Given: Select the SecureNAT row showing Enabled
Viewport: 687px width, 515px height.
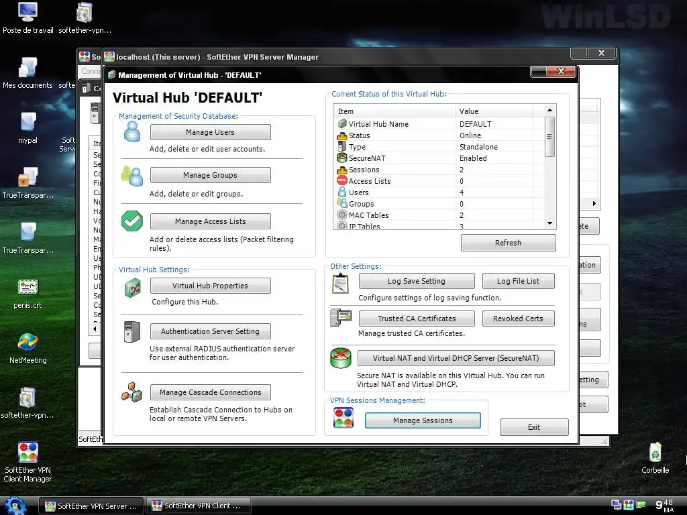Looking at the screenshot, I should click(x=440, y=158).
